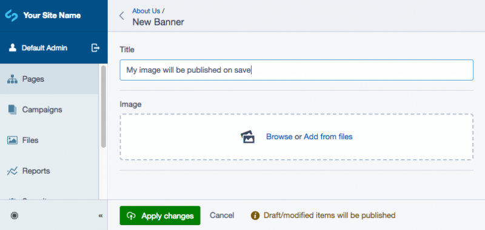Click the log out icon
This screenshot has height=230, width=485.
95,48
